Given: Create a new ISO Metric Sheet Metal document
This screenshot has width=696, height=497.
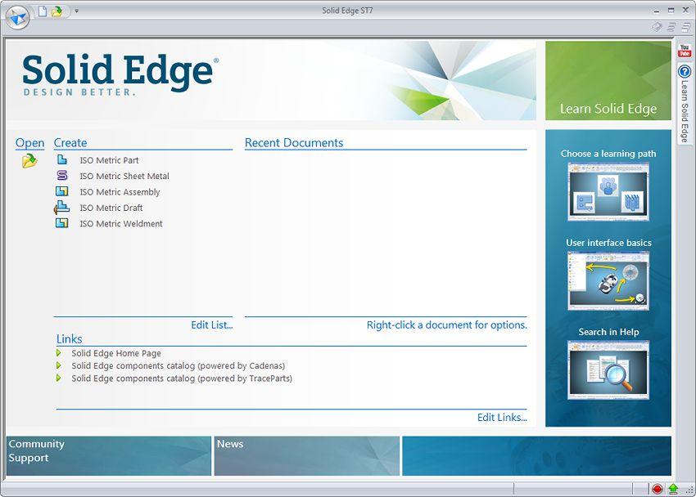Looking at the screenshot, I should (124, 177).
